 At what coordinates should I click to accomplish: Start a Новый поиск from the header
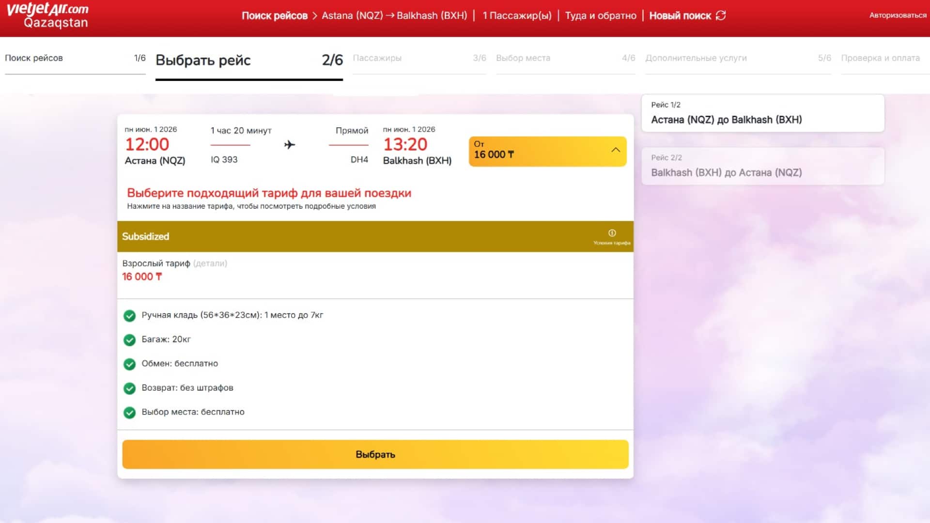point(680,15)
